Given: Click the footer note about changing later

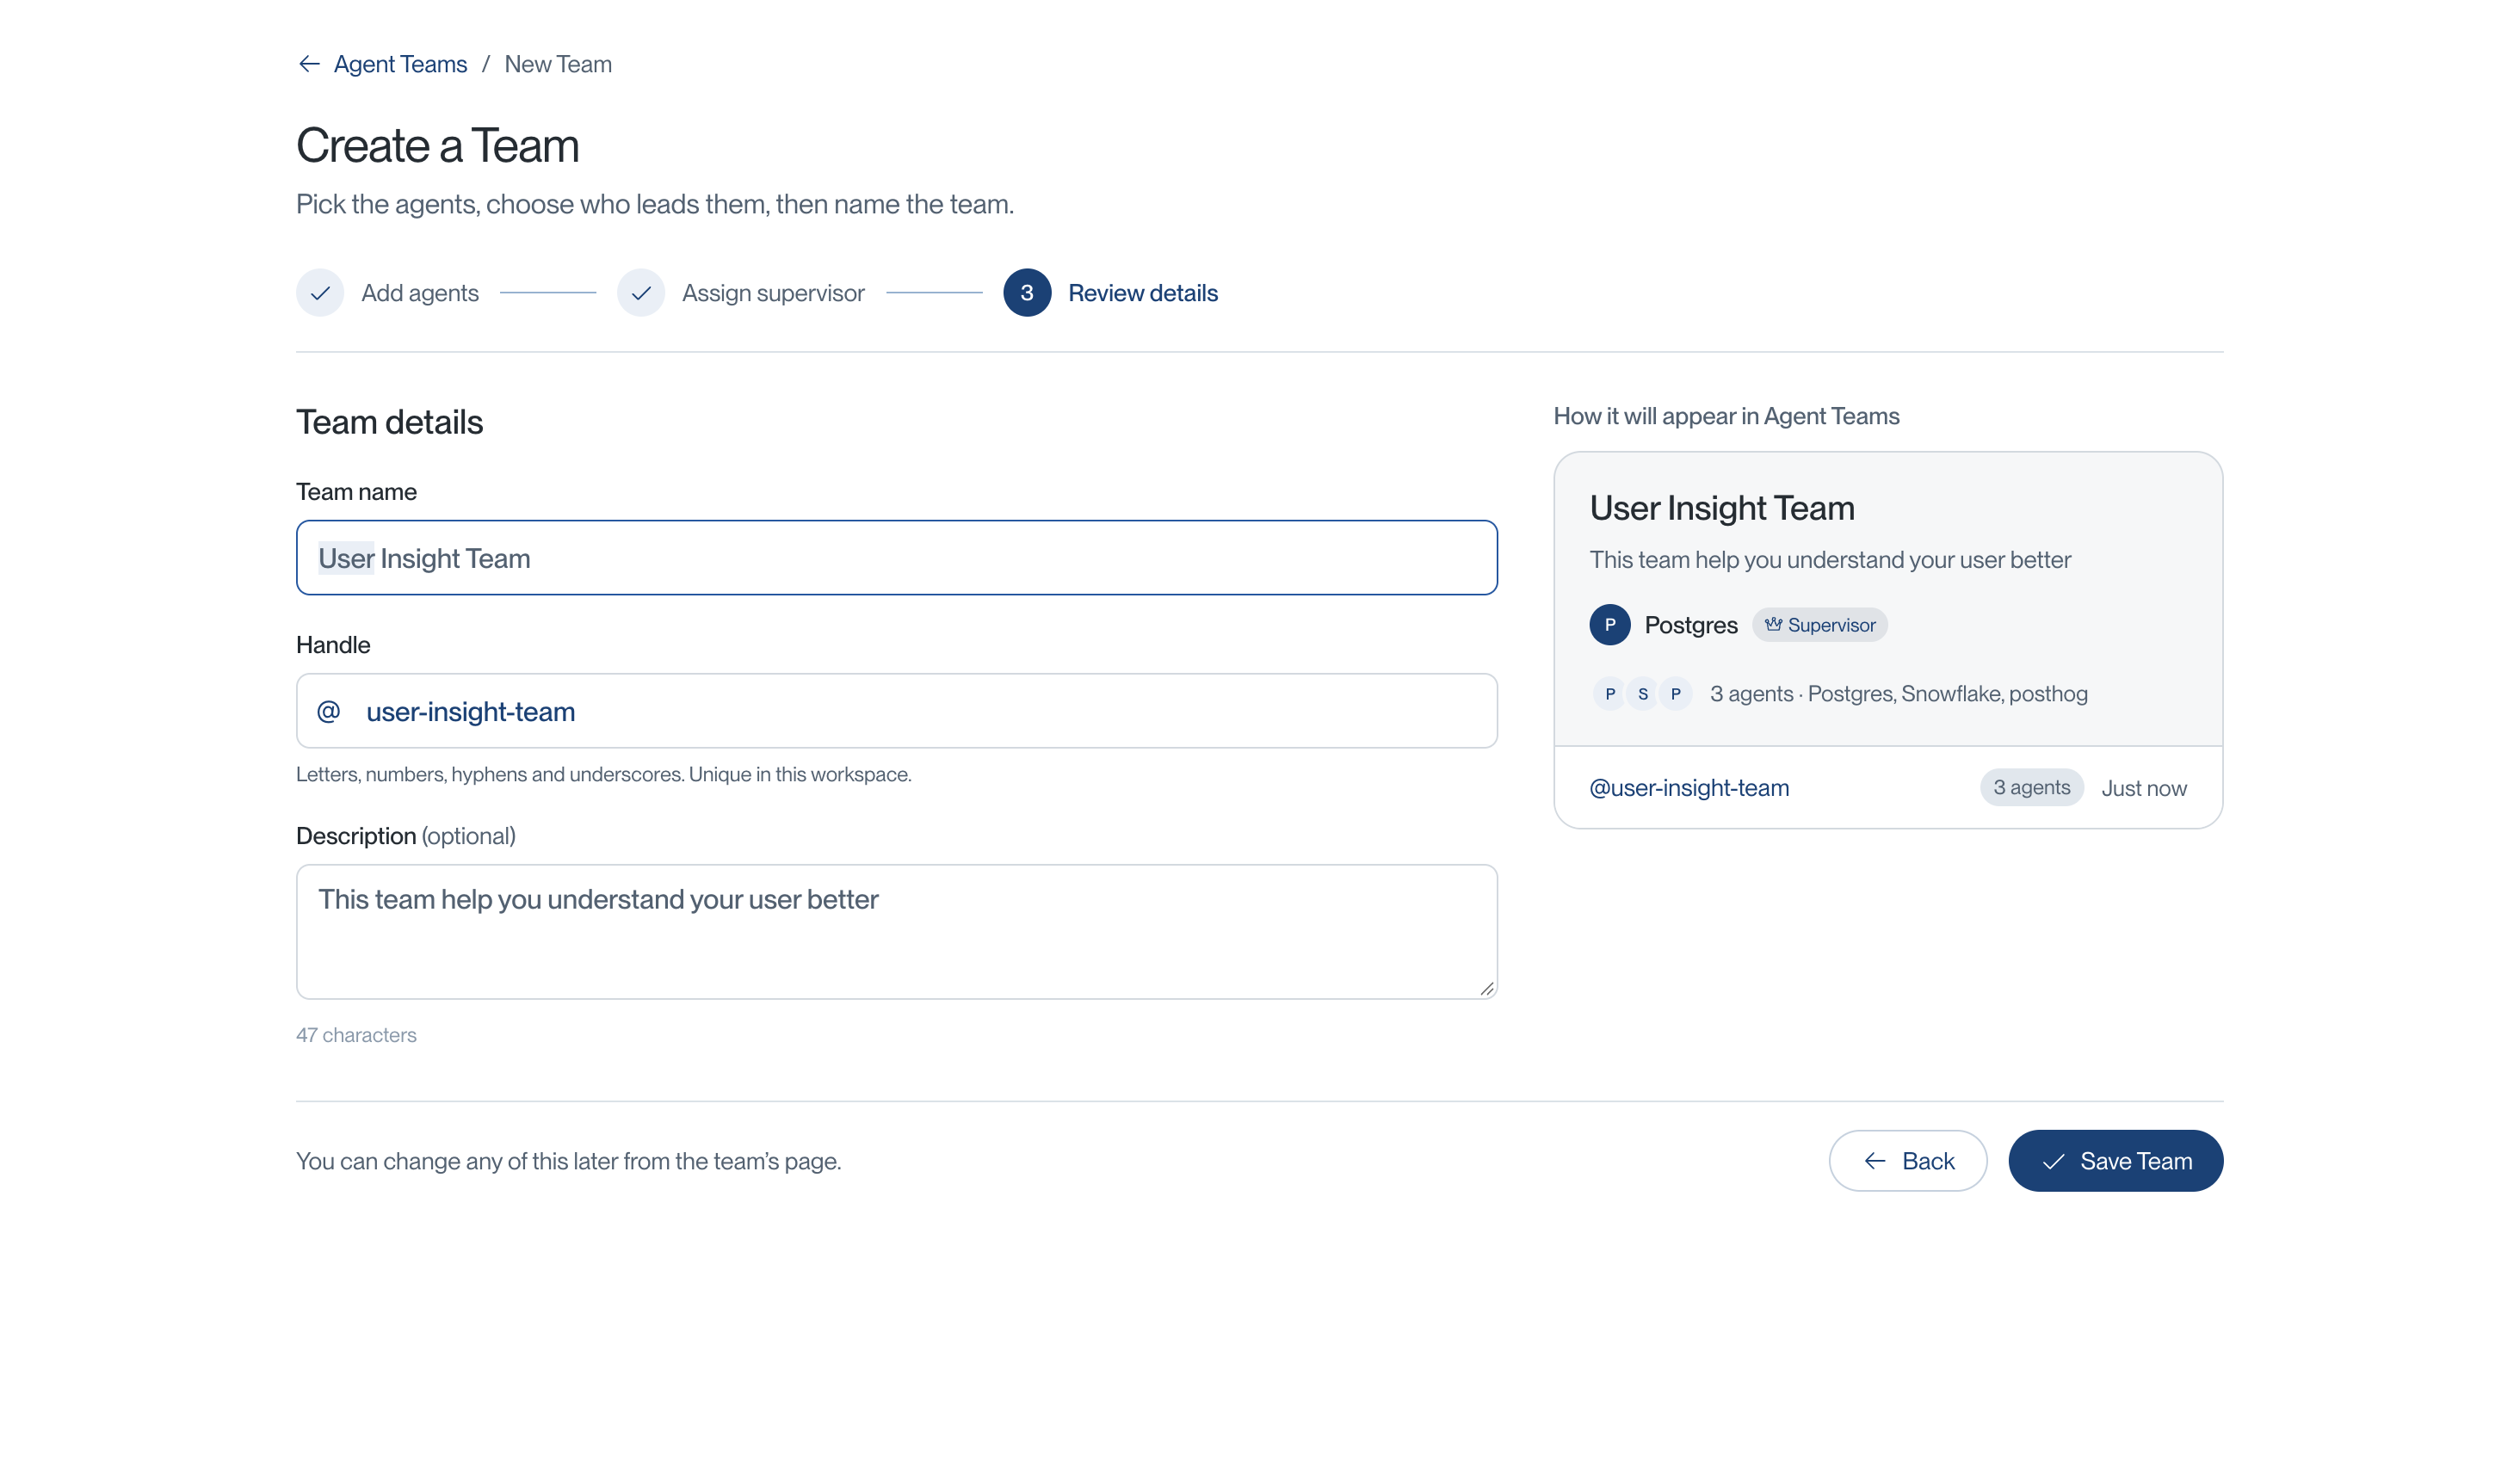Looking at the screenshot, I should coord(568,1161).
